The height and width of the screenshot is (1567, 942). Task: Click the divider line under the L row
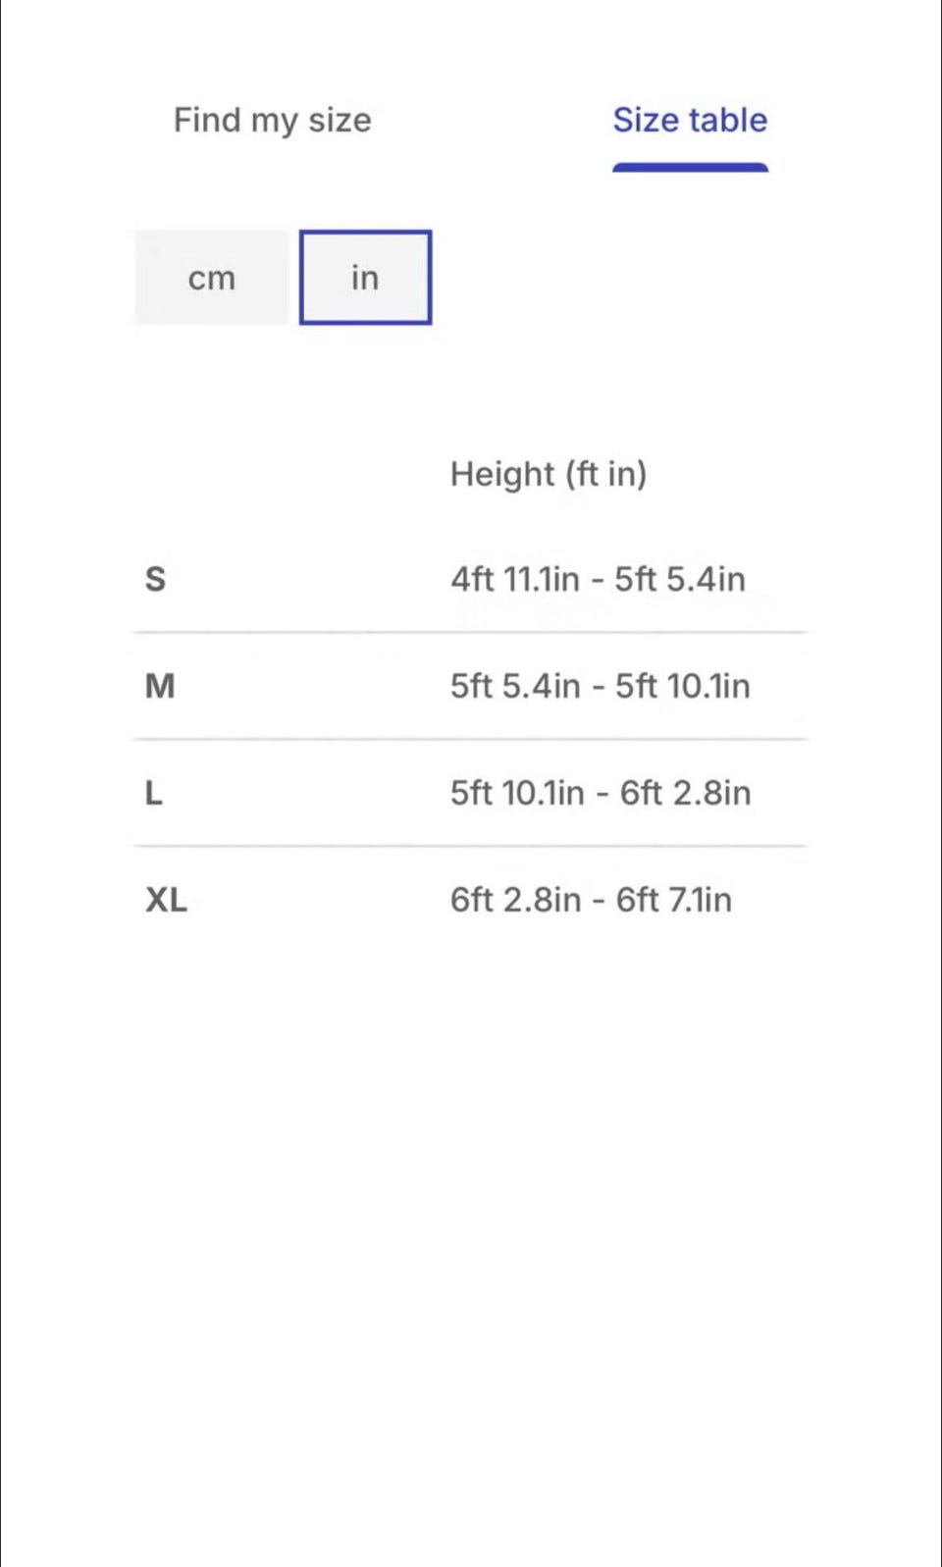coord(471,846)
